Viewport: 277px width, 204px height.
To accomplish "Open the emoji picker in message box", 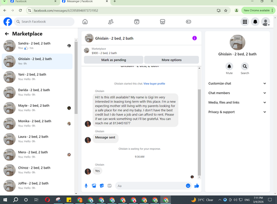I will [x=188, y=186].
